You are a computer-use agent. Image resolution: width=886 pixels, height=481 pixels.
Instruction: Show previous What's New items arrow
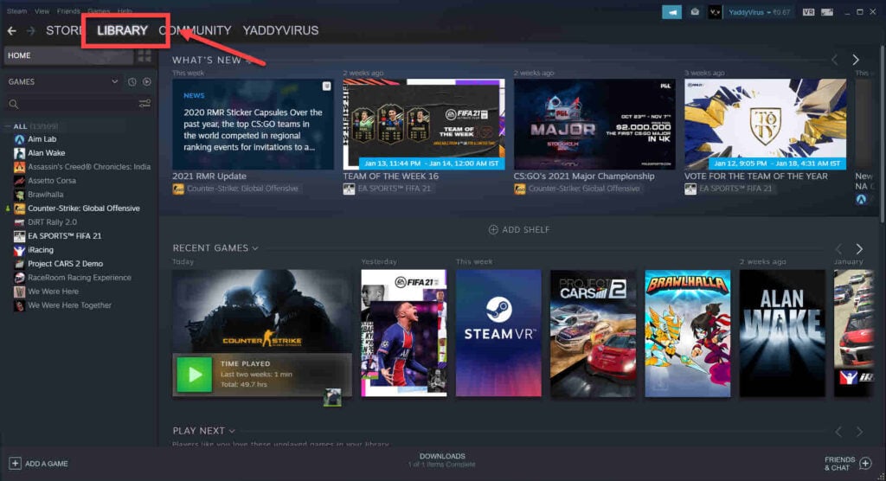click(835, 60)
